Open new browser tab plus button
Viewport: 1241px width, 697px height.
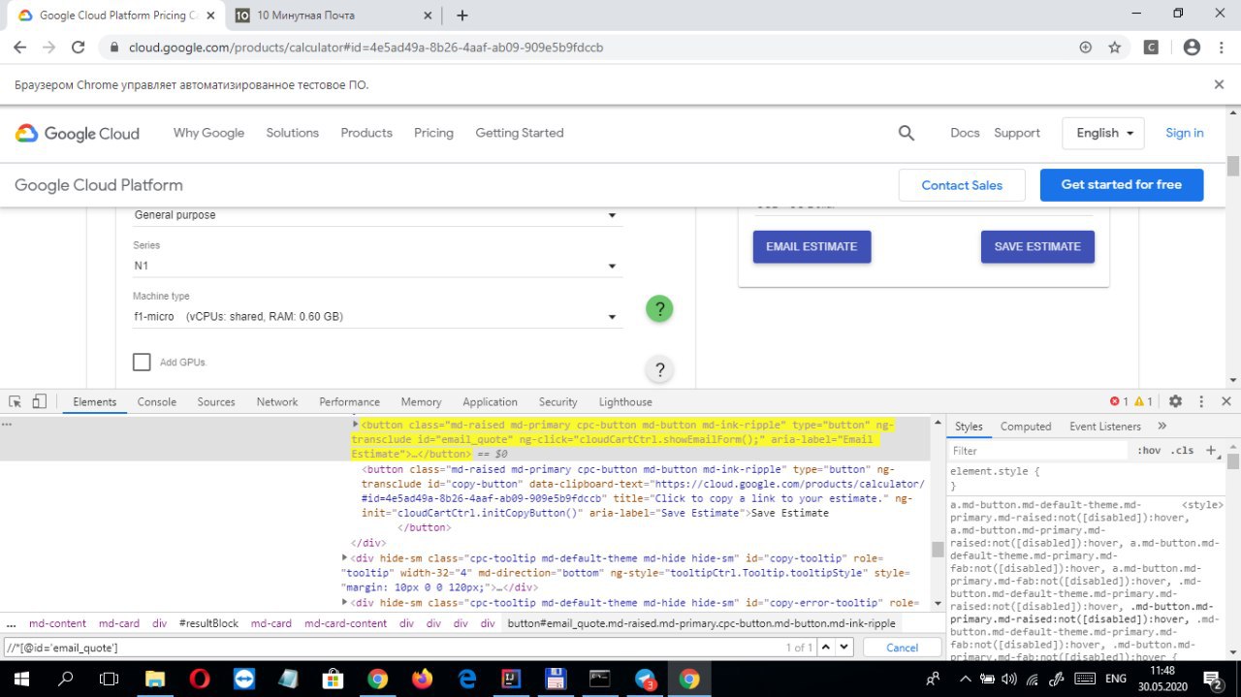(x=462, y=16)
